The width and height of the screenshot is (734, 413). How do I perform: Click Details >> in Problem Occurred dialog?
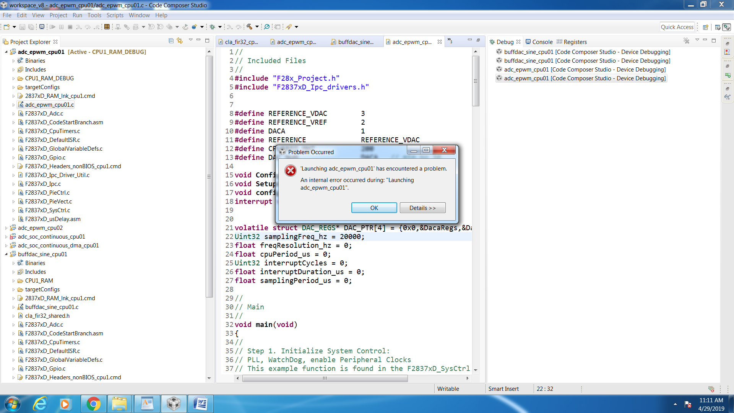(422, 208)
